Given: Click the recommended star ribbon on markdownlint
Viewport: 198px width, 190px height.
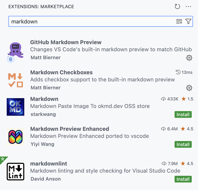Looking at the screenshot, I should click(x=3, y=159).
